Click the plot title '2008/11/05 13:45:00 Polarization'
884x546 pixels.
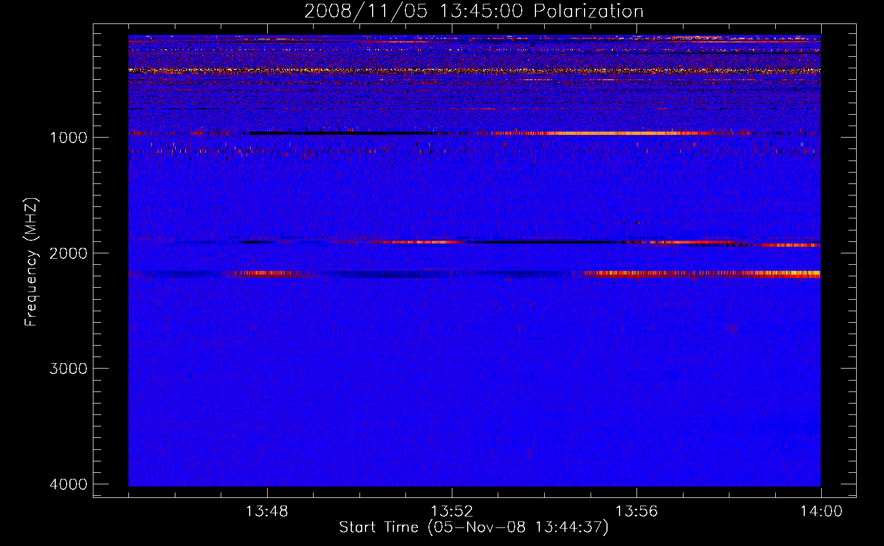(x=474, y=11)
